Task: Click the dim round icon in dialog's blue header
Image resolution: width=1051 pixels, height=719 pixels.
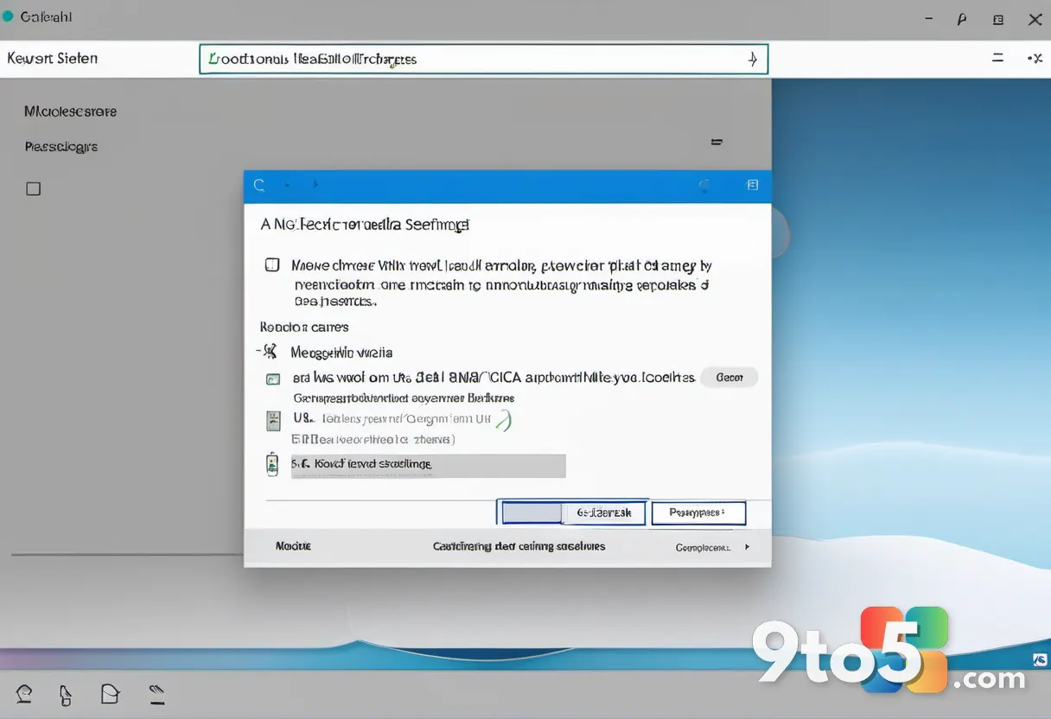Action: click(704, 185)
